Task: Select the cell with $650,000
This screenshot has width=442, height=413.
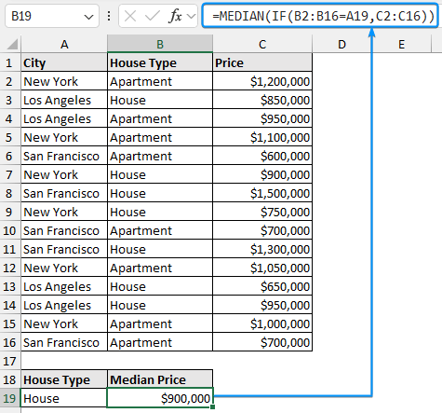Action: click(x=262, y=286)
